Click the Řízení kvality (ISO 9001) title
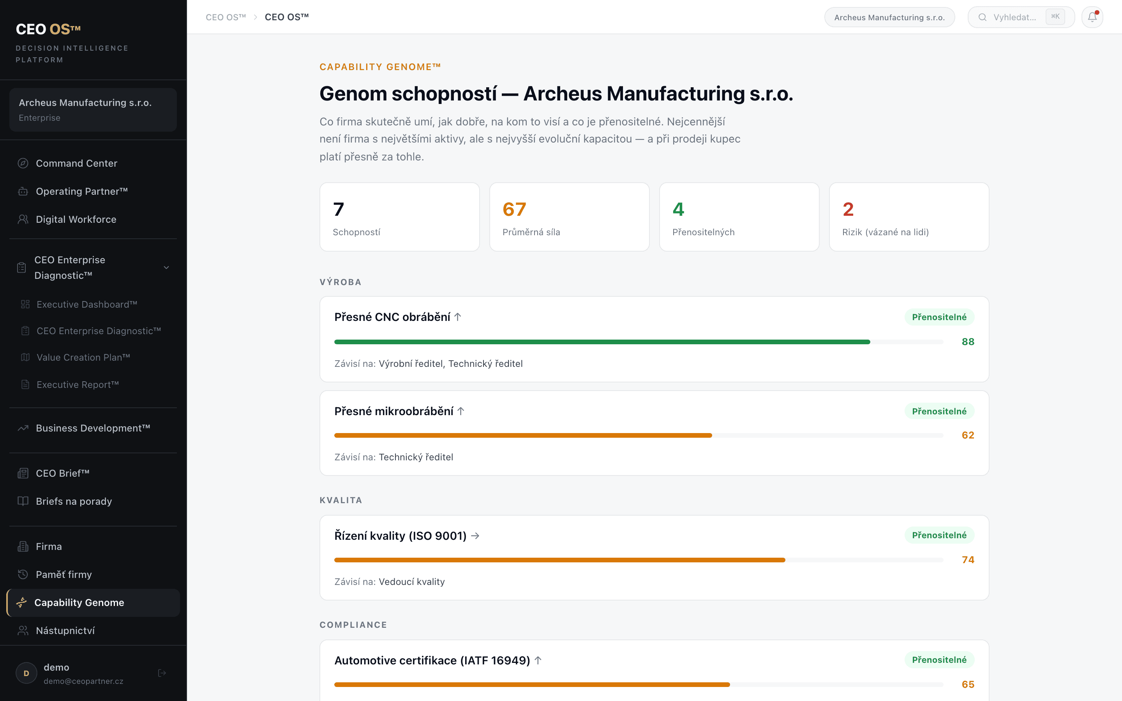The image size is (1122, 701). pos(400,536)
